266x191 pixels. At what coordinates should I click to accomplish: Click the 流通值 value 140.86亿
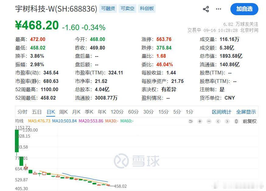(x=230, y=64)
